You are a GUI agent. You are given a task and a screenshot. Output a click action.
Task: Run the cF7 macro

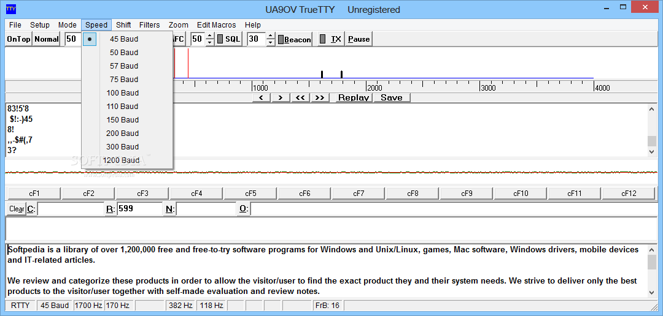(359, 194)
